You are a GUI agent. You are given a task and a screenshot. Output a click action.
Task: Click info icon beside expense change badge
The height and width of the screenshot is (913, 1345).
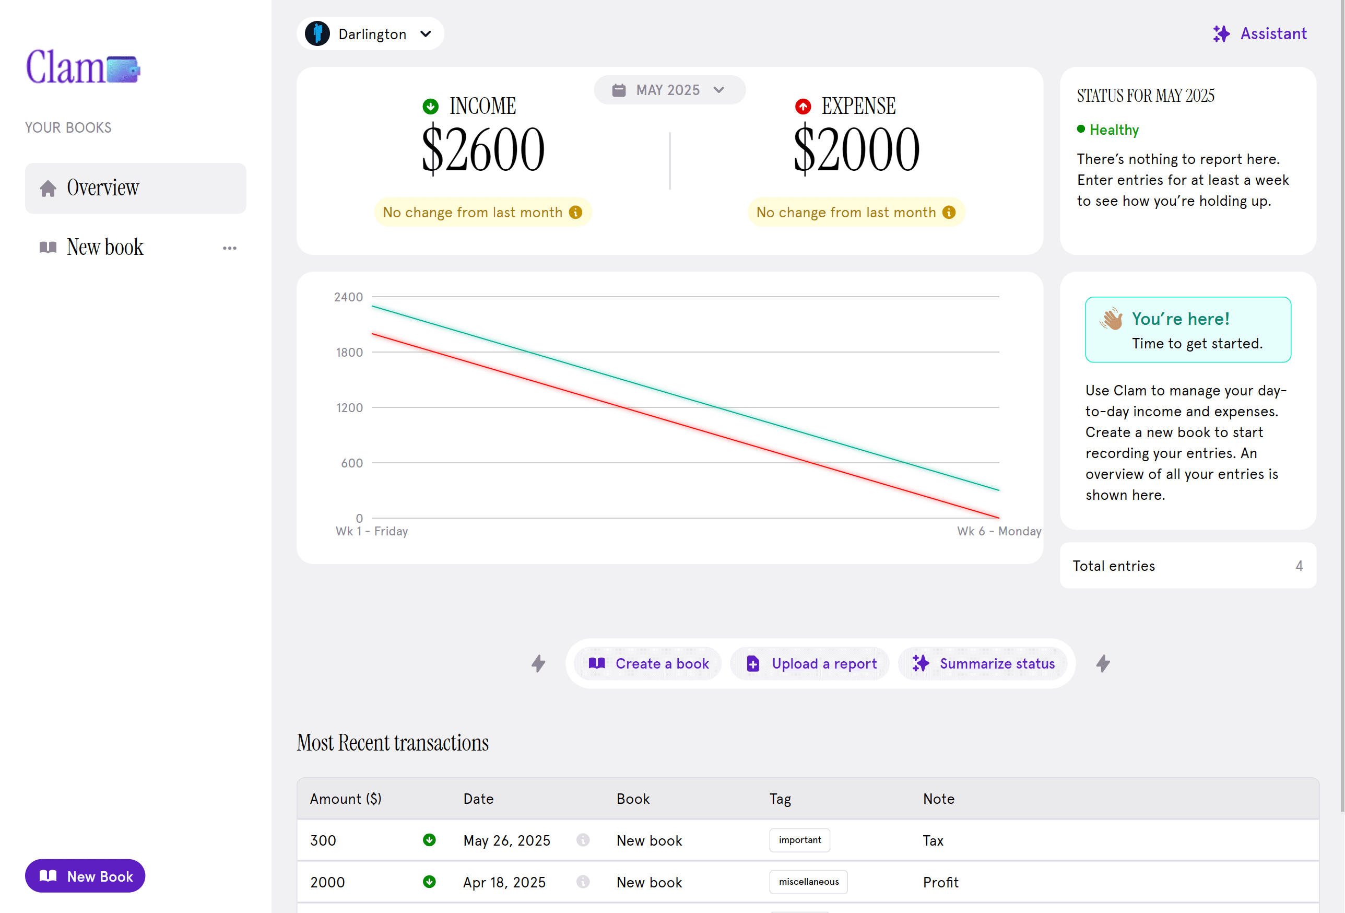point(949,213)
